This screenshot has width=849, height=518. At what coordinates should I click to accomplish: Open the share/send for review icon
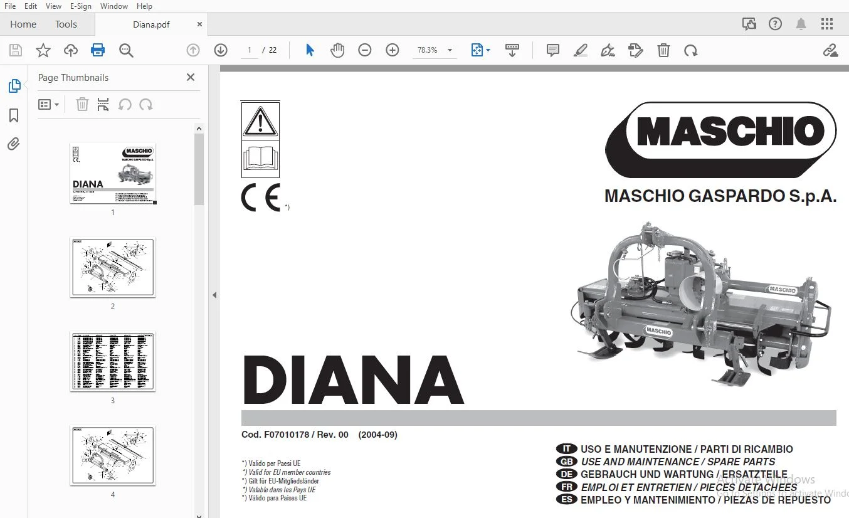[749, 24]
